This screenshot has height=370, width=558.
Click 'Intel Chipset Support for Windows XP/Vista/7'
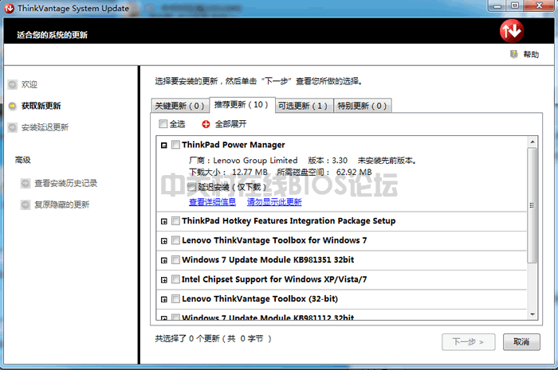tap(274, 279)
